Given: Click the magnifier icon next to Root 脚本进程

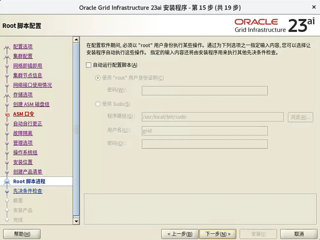Looking at the screenshot, I should tap(8, 181).
